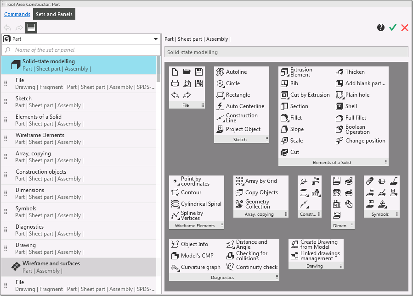Open help with the question mark button
The width and height of the screenshot is (413, 296).
click(380, 28)
